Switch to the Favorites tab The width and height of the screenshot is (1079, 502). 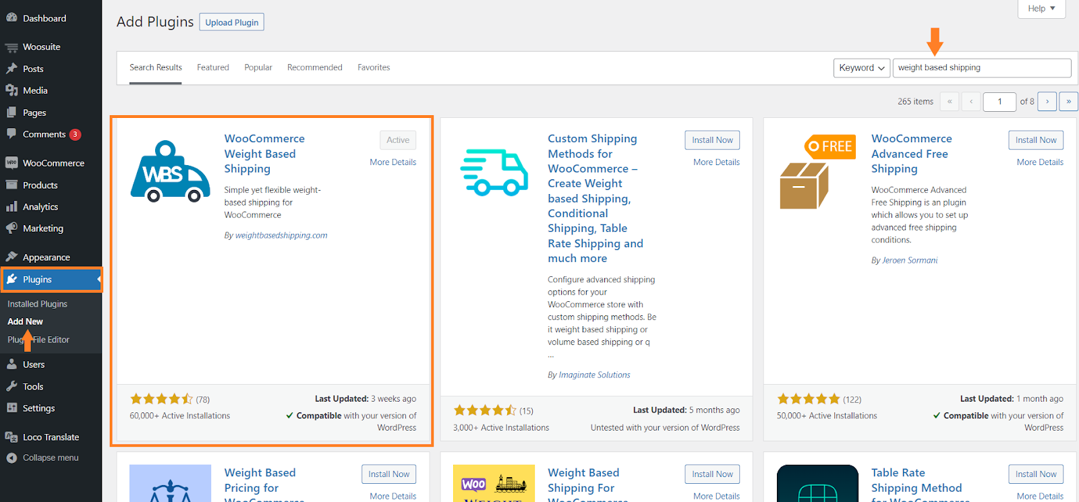pos(374,67)
